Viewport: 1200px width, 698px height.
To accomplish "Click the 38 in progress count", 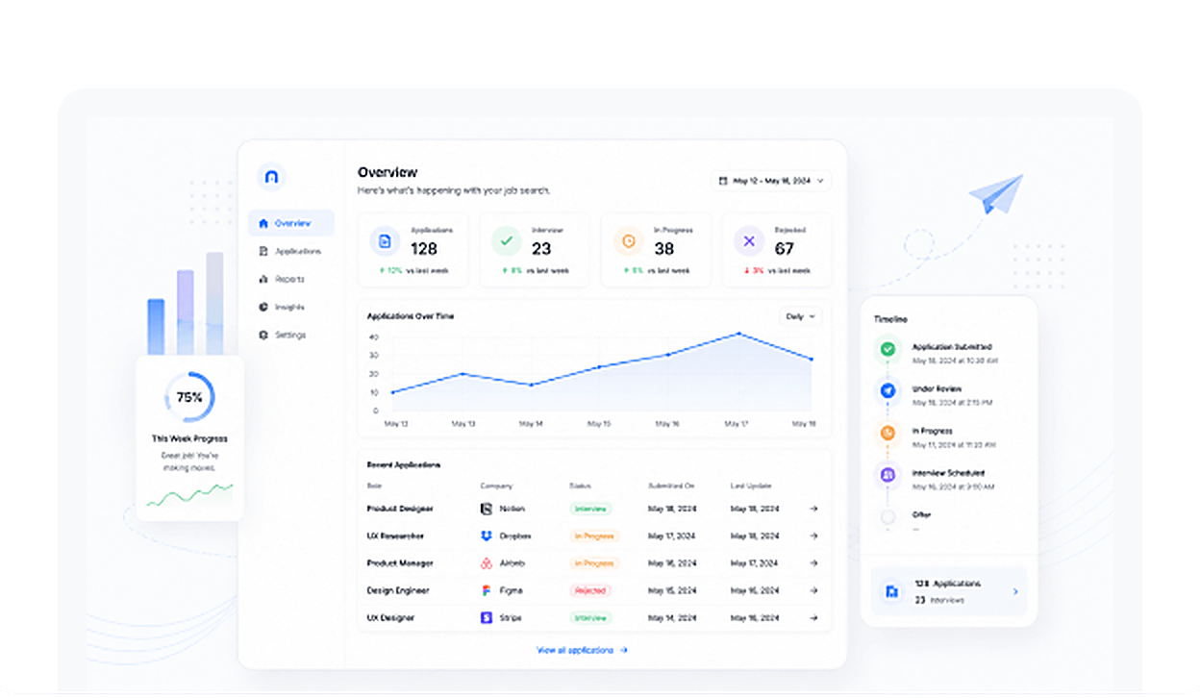I will (x=663, y=249).
